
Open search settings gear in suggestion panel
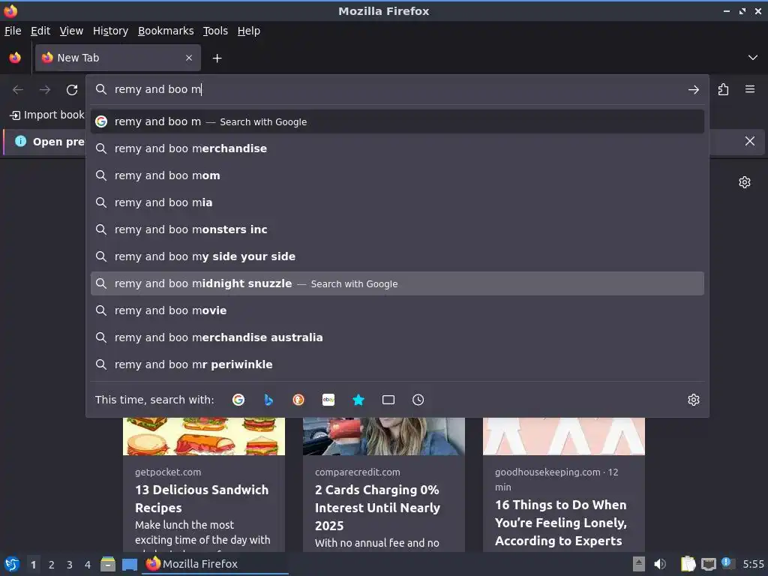[x=694, y=400]
